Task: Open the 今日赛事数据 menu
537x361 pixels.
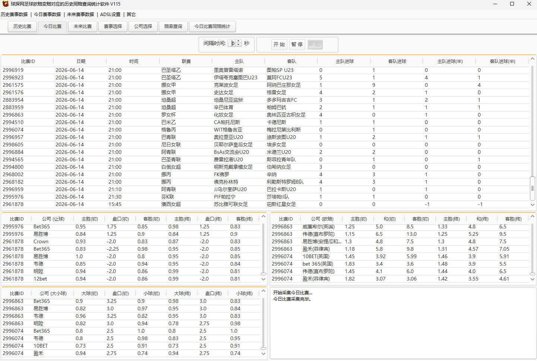Action: click(47, 15)
